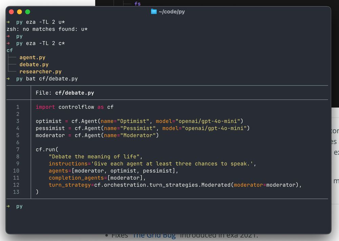Click 'zsh: no matches found: u*' error line
This screenshot has height=241, width=339.
47,29
